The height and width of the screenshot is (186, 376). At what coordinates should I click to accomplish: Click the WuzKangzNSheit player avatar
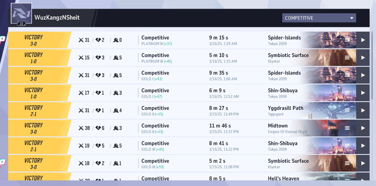pyautogui.click(x=21, y=14)
